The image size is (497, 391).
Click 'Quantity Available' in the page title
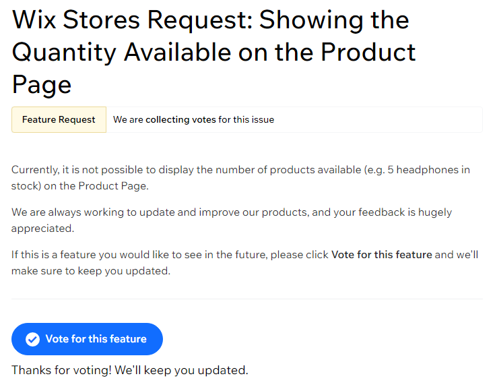(121, 53)
